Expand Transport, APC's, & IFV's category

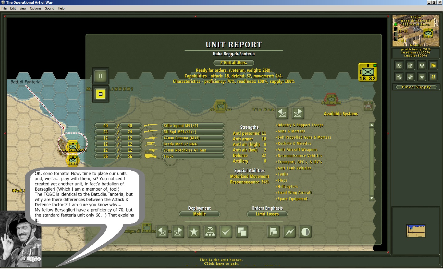[299, 162]
